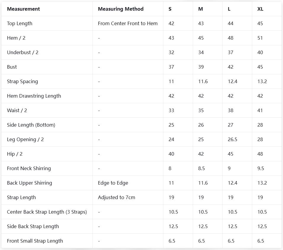283x250 pixels.
Task: Click the Measurement column header
Action: pyautogui.click(x=23, y=9)
